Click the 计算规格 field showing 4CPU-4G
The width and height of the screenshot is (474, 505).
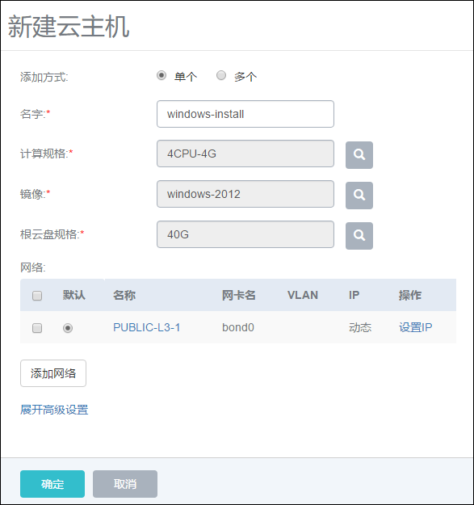point(245,154)
